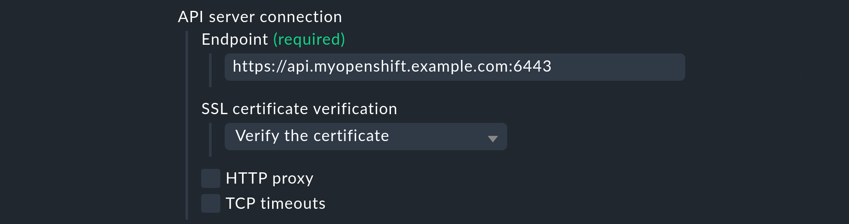The image size is (849, 224).
Task: Click the API server connection heading
Action: [260, 17]
